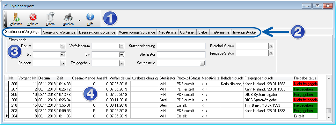Click into the Kurzbezeichnung input field
Viewport: 336px width, 125px height.
(x=181, y=46)
